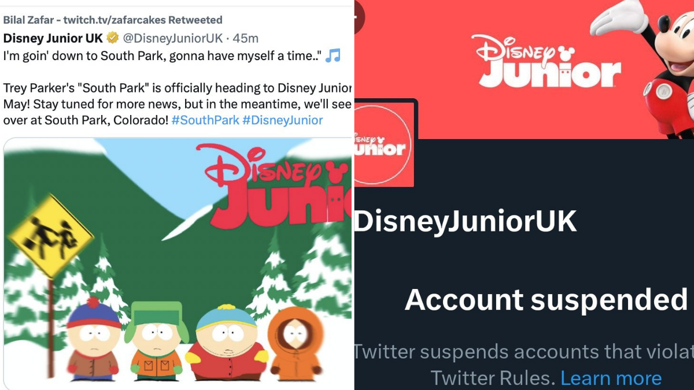The image size is (694, 390).
Task: Open the #DisneyJunior hashtag link
Action: (282, 120)
